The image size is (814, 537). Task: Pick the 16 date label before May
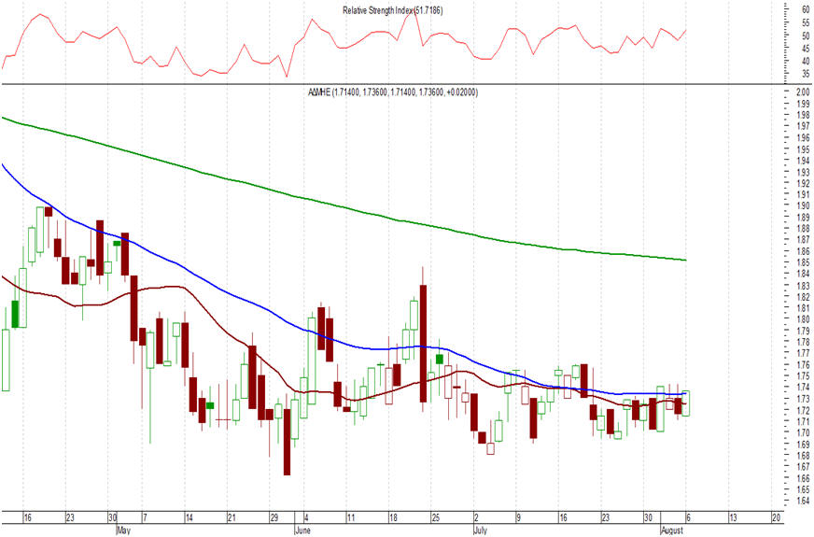(x=27, y=517)
